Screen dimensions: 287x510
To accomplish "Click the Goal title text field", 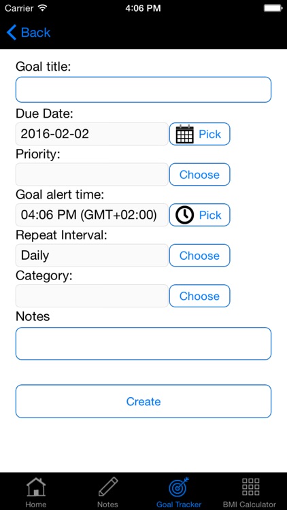I will [143, 90].
